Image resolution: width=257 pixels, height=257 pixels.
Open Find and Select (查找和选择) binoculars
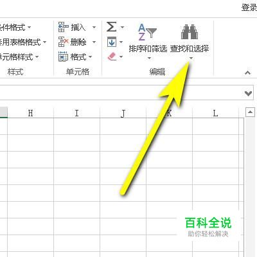coord(190,40)
